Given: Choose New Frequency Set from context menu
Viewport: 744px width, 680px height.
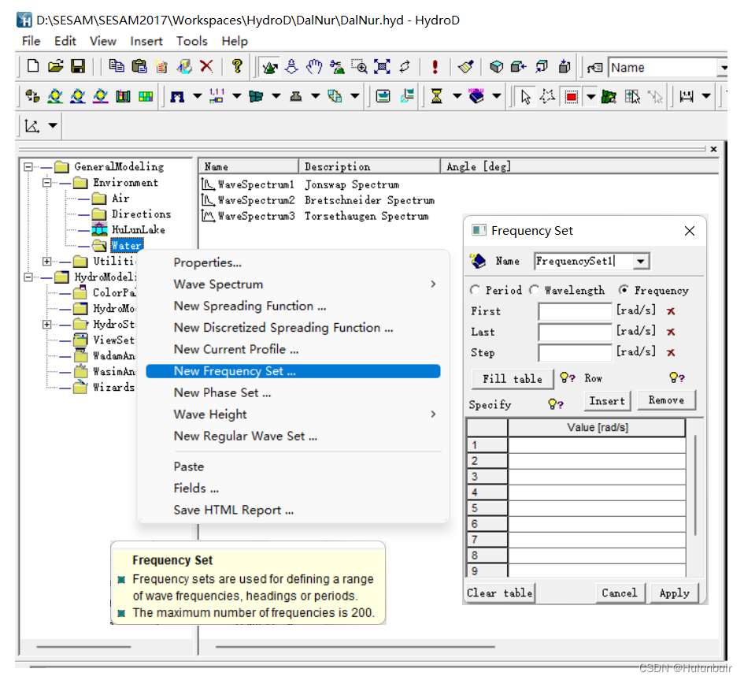Looking at the screenshot, I should pos(293,371).
